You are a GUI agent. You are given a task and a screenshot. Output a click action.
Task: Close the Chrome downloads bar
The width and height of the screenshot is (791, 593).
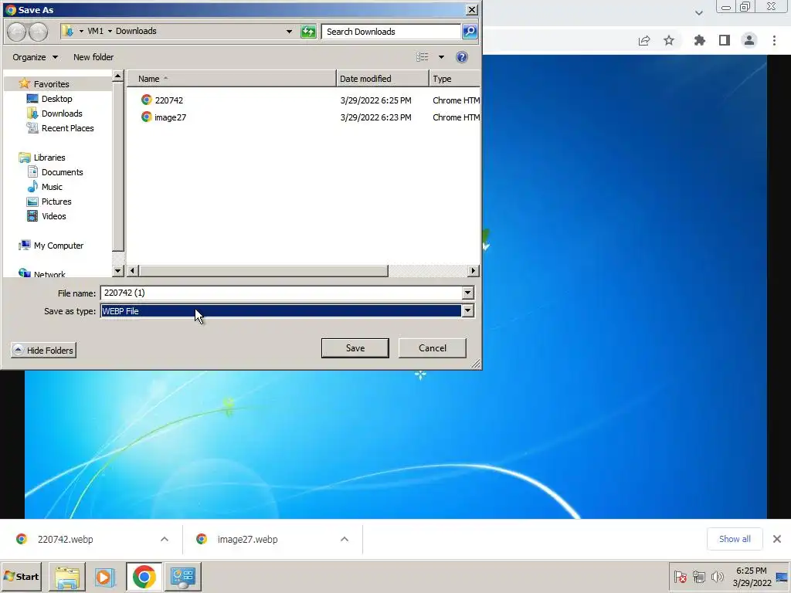click(x=777, y=539)
